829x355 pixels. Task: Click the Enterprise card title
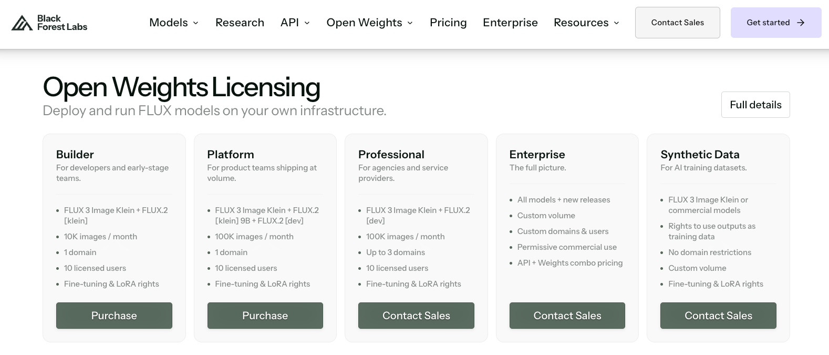pyautogui.click(x=537, y=155)
